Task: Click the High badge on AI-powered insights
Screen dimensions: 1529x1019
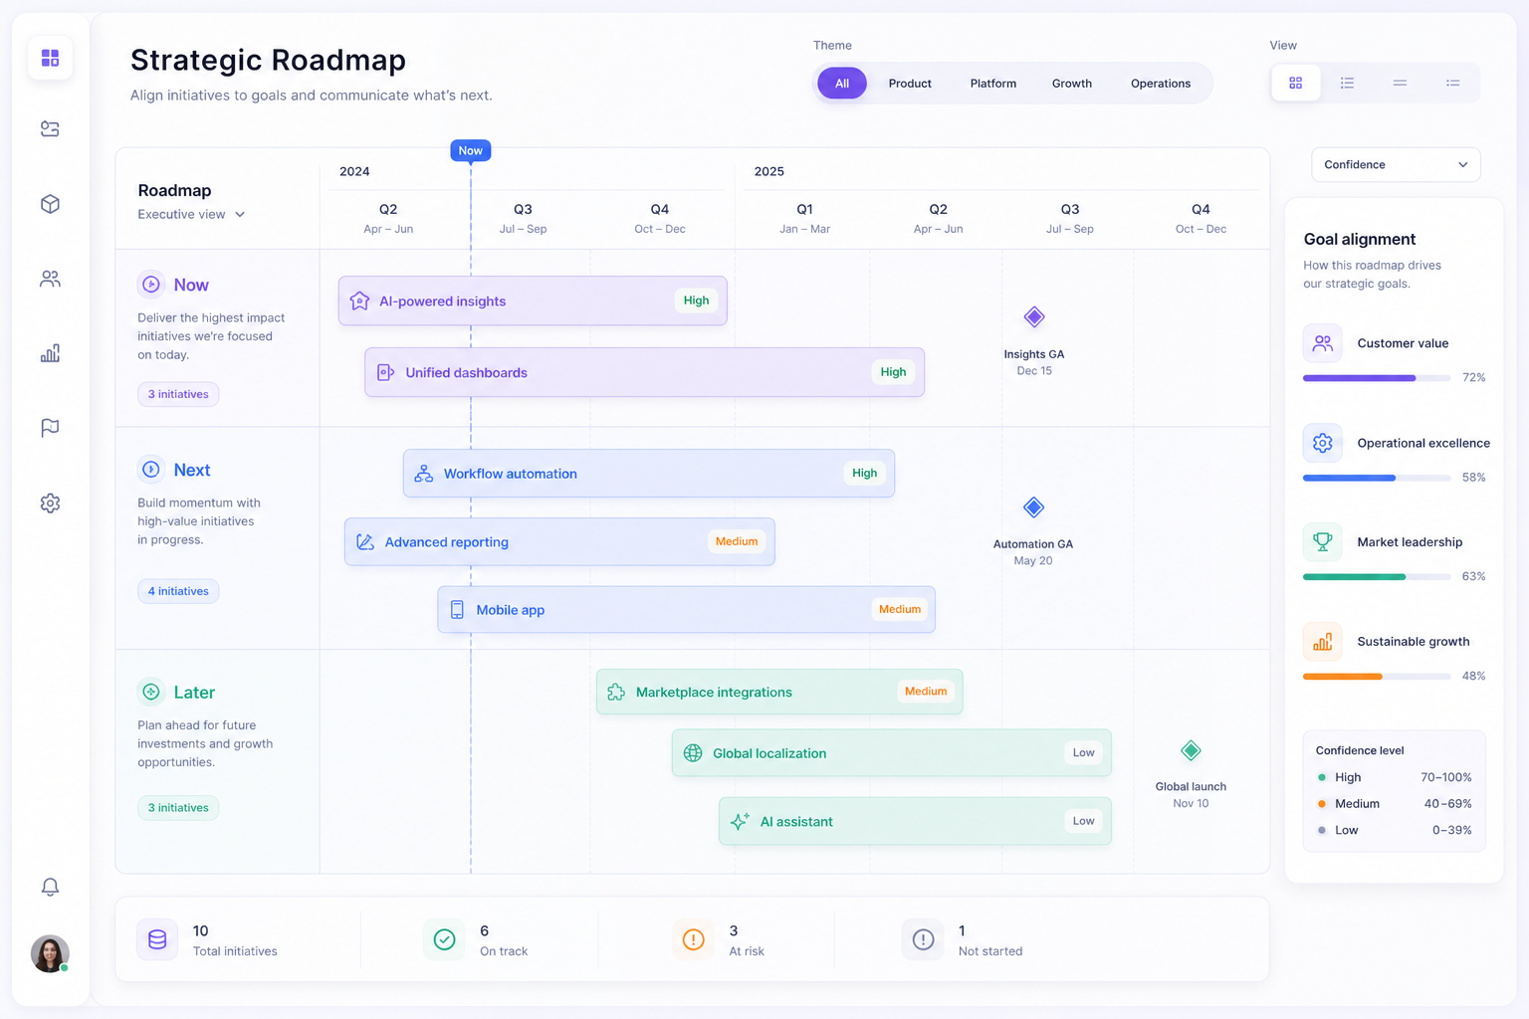Action: tap(696, 301)
